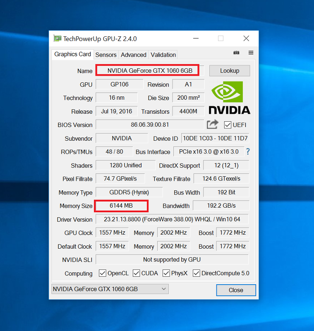Click the Revision field A1
Image resolution: width=314 pixels, height=331 pixels.
pos(189,84)
